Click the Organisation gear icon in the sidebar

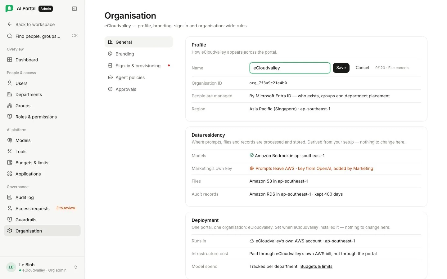[10, 231]
